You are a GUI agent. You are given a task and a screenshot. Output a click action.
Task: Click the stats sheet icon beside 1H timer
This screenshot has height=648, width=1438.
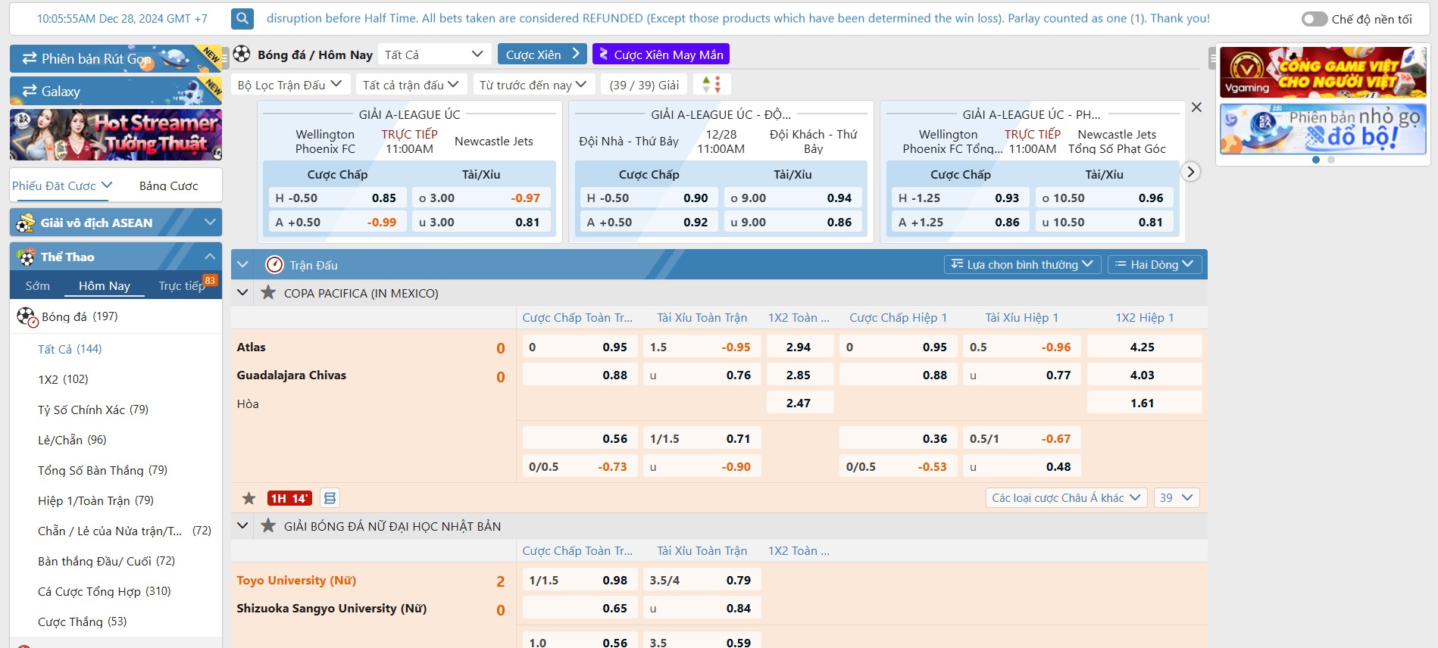330,498
